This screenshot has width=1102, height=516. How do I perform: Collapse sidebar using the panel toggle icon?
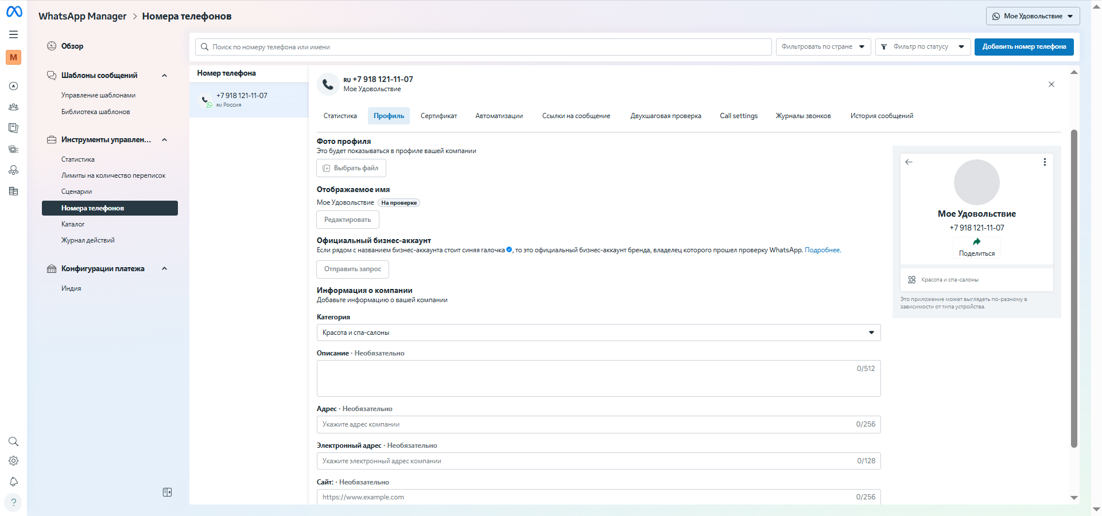[x=167, y=492]
